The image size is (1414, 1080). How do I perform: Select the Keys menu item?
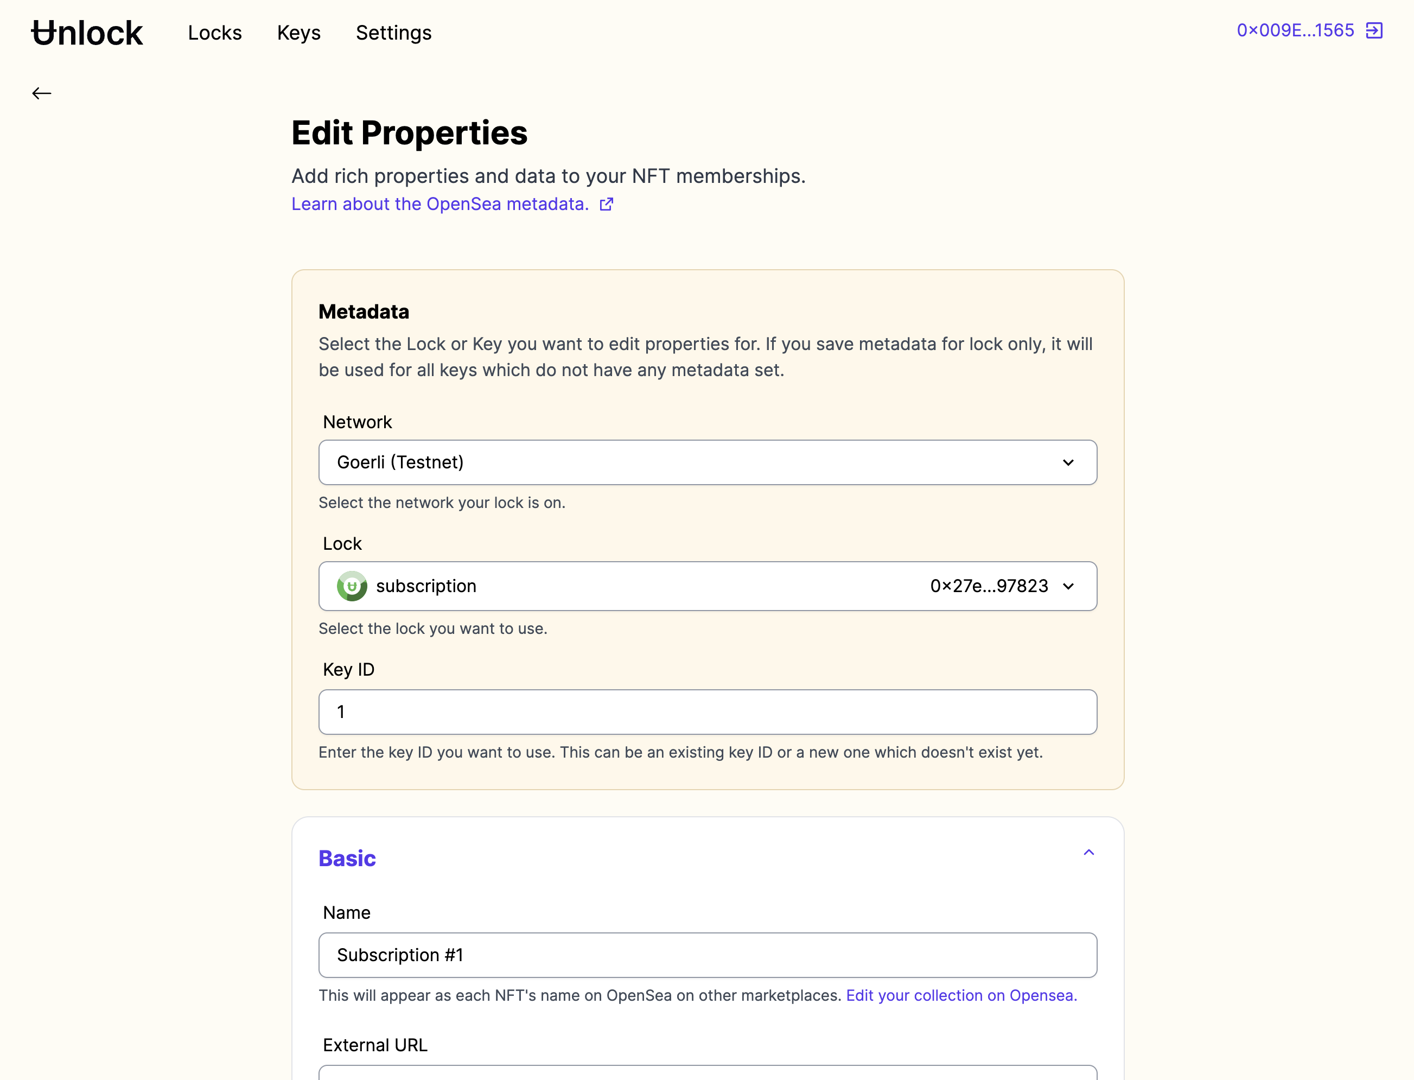point(298,32)
